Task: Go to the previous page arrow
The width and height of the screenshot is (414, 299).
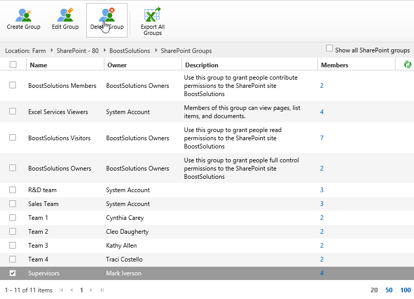Action: tap(71, 290)
